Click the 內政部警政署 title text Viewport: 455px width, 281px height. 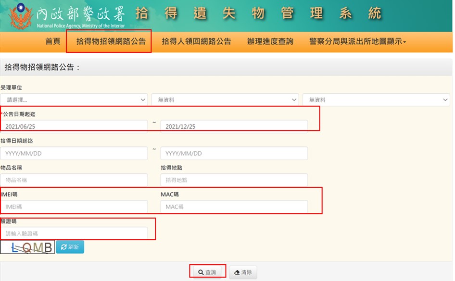81,14
